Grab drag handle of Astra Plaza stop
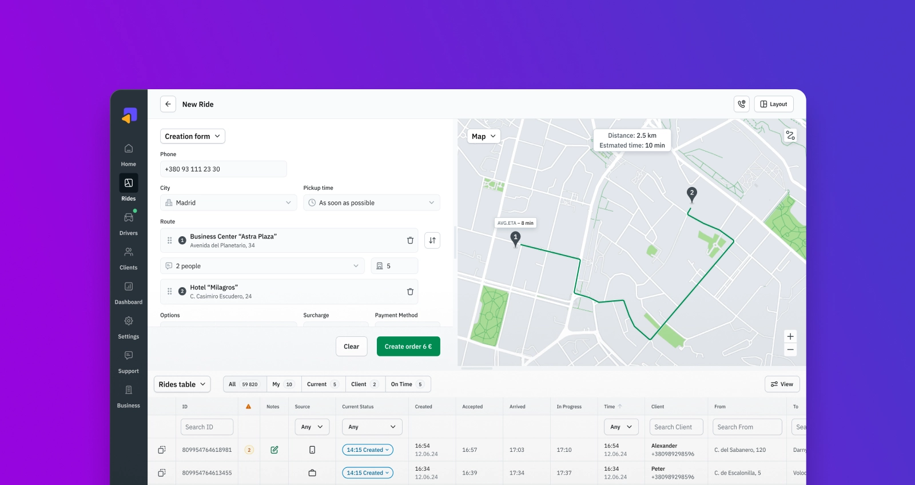The width and height of the screenshot is (915, 485). point(169,240)
